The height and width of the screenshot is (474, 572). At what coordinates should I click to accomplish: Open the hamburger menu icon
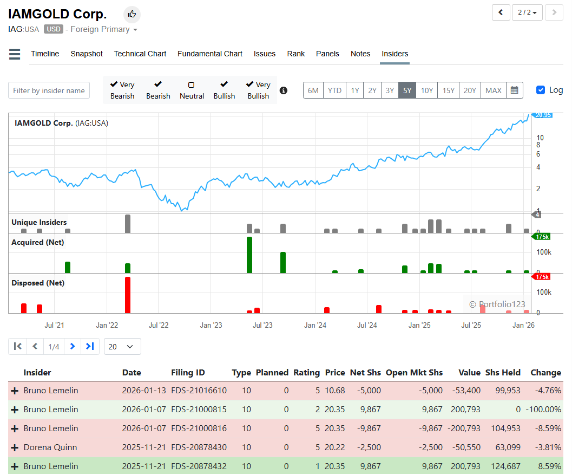(x=15, y=54)
